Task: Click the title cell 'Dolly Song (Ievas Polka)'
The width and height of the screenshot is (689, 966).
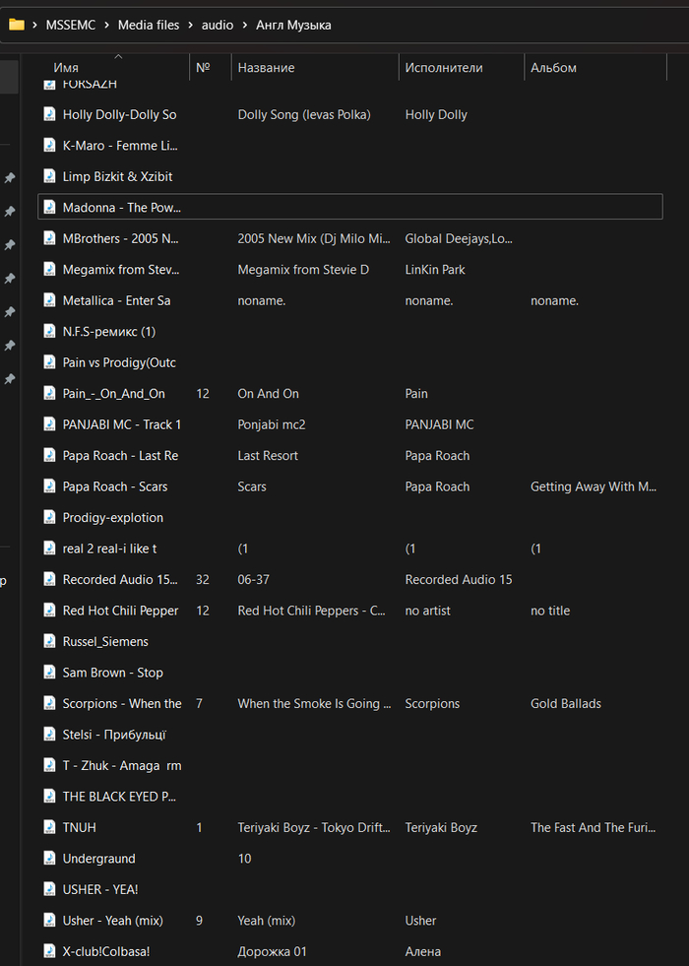Action: click(304, 114)
